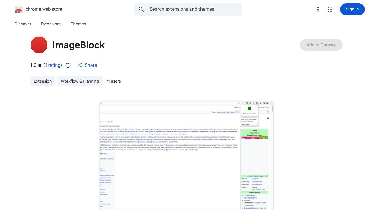
Task: Click the ImageBlock title heading
Action: (79, 45)
